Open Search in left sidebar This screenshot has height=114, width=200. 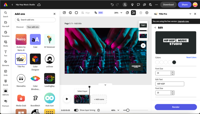point(6,14)
